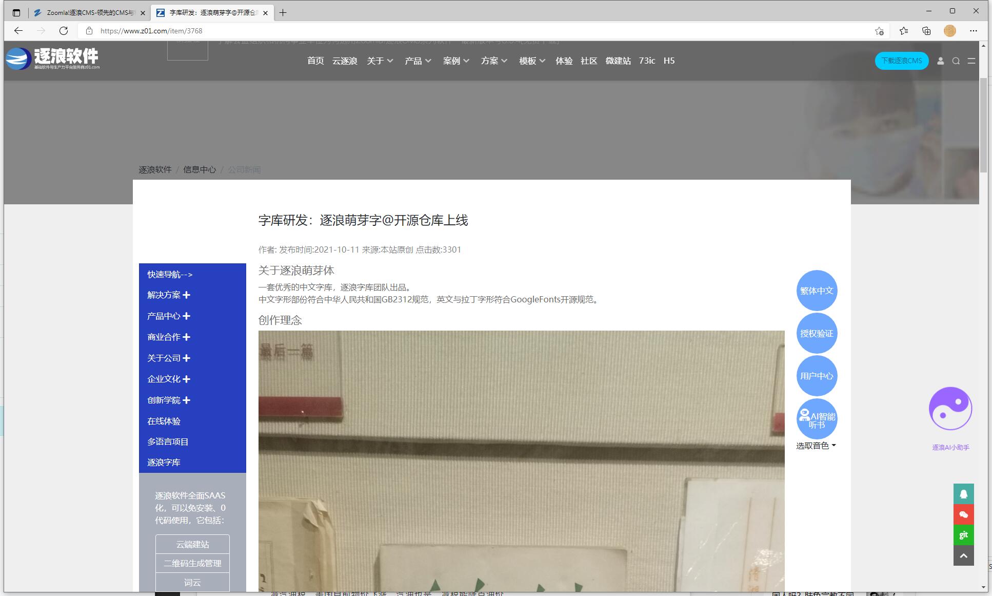Open the 选取音色 dropdown
This screenshot has width=992, height=596.
[x=816, y=446]
